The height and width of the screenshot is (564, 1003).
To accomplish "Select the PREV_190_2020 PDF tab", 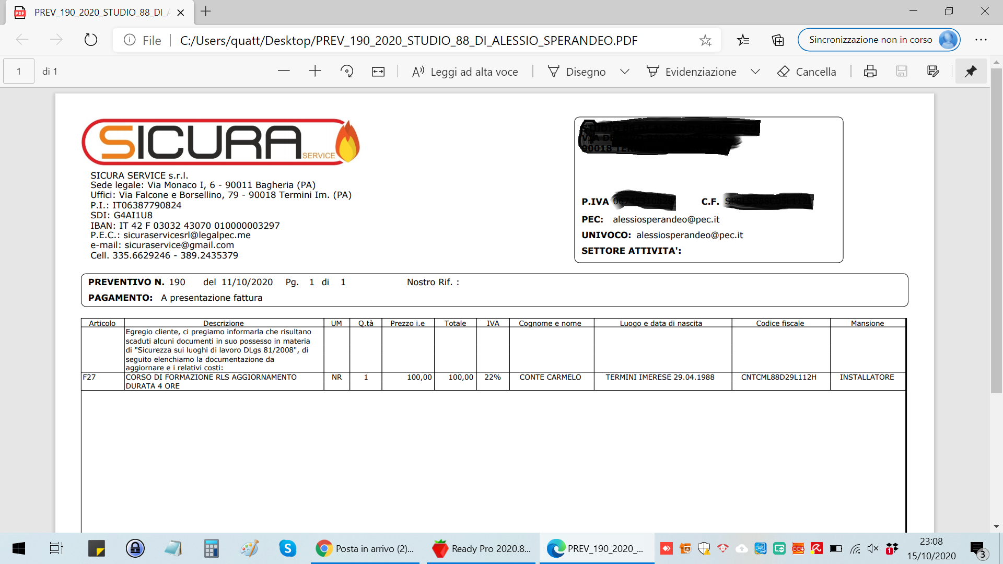I will (x=99, y=13).
